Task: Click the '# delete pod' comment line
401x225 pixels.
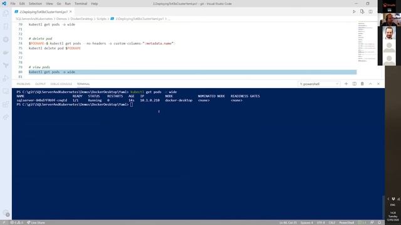Action: (40, 39)
